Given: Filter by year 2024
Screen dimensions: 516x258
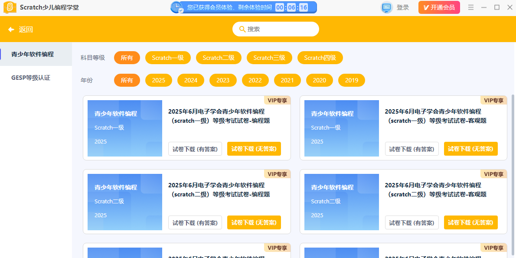Looking at the screenshot, I should [191, 80].
